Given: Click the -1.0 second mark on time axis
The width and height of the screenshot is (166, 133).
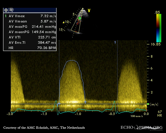Looking at the screenshot, I should (78, 114).
